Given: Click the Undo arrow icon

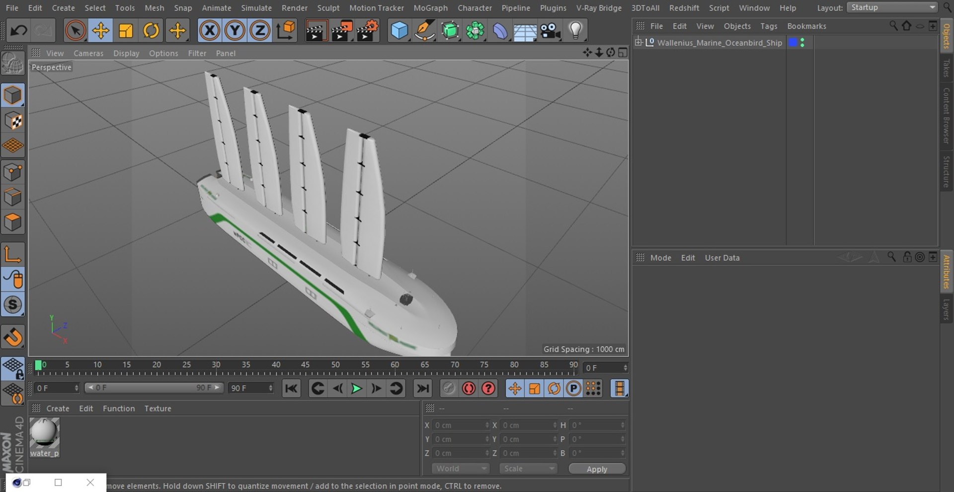Looking at the screenshot, I should click(19, 31).
